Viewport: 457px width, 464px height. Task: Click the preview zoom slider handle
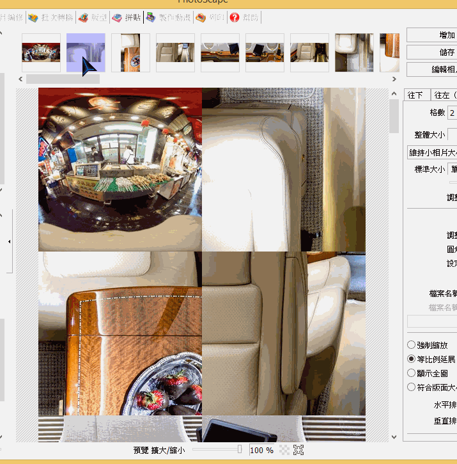[x=240, y=449]
